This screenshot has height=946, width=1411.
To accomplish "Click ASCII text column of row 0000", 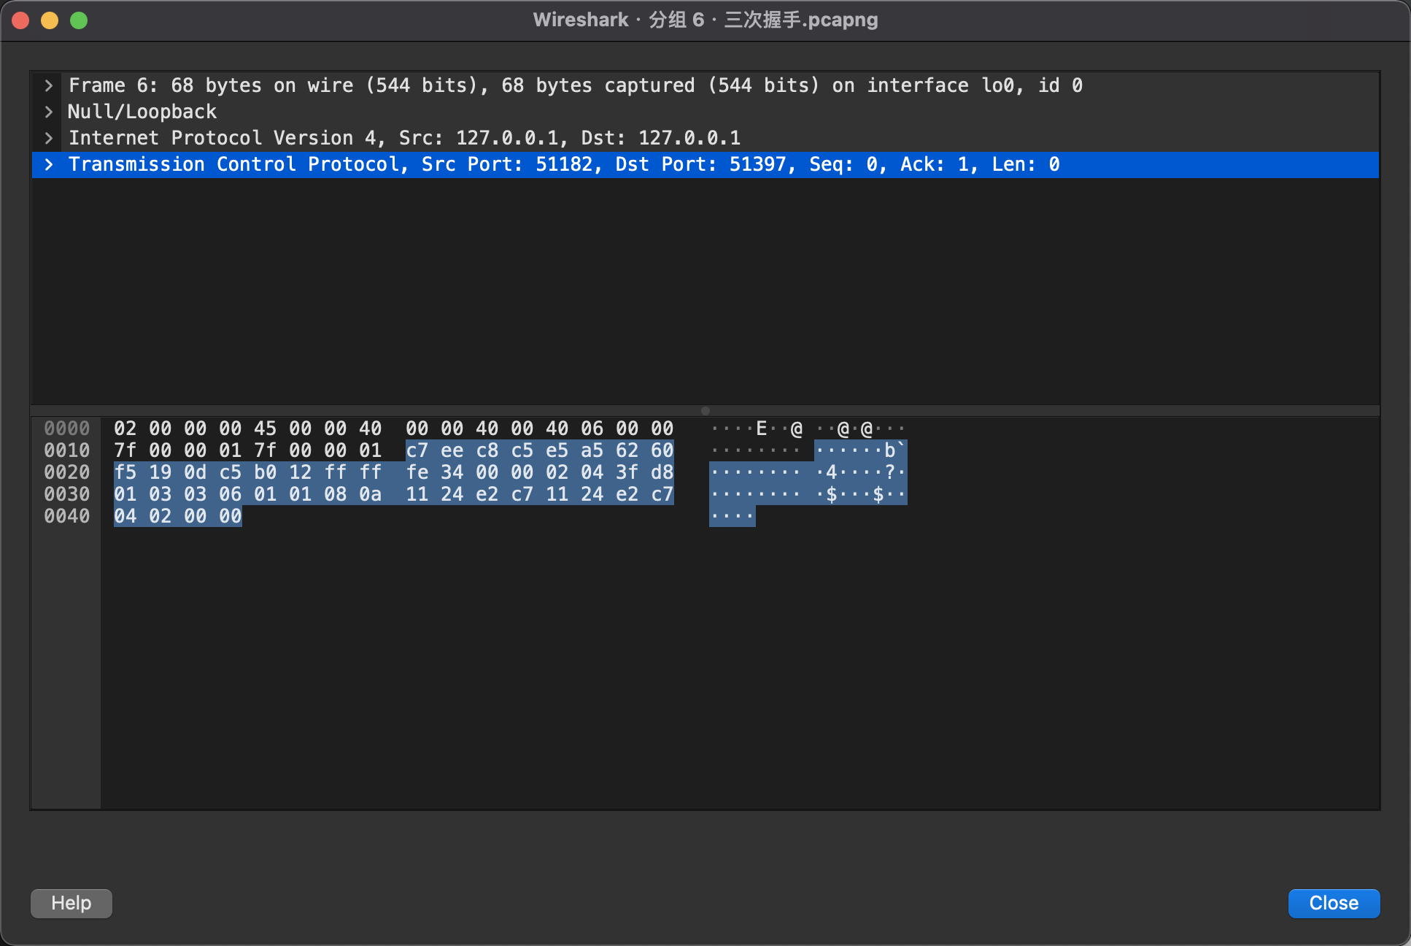I will click(808, 428).
